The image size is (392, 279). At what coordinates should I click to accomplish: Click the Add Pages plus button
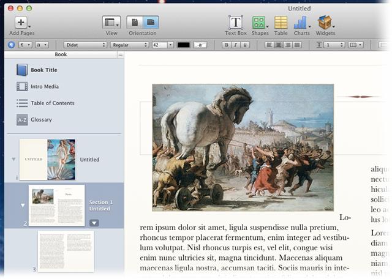21,23
